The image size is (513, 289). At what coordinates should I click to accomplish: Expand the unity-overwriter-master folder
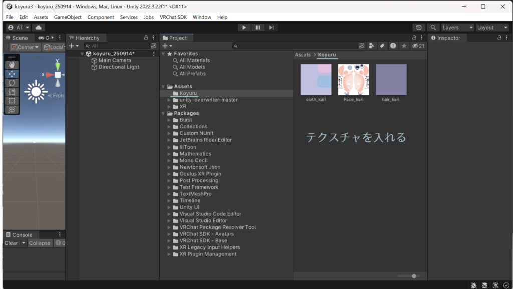[x=169, y=100]
